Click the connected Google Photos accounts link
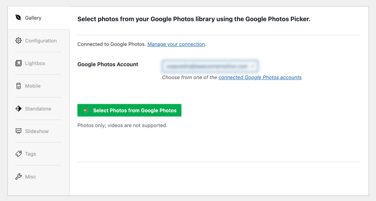The width and height of the screenshot is (376, 201). (260, 77)
